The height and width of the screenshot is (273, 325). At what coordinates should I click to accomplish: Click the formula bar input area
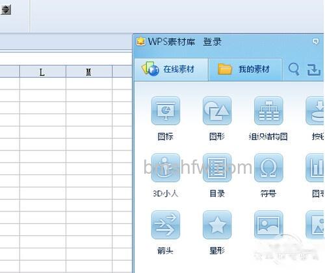[x=66, y=59]
